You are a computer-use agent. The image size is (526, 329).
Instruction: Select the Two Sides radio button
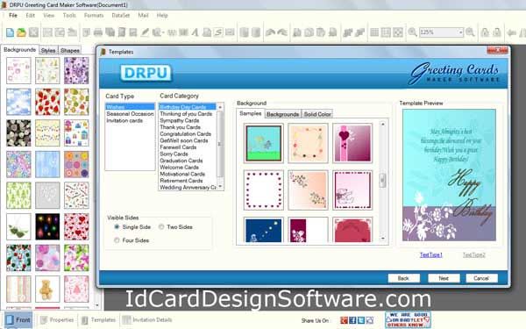click(161, 227)
